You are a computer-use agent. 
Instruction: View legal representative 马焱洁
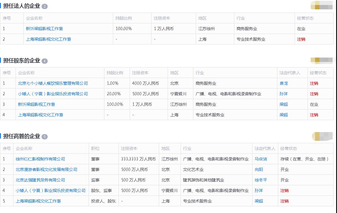point(261,159)
